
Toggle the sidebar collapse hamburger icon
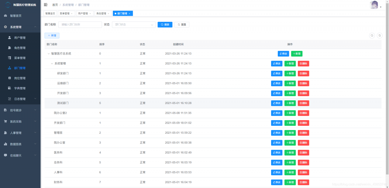click(x=46, y=5)
